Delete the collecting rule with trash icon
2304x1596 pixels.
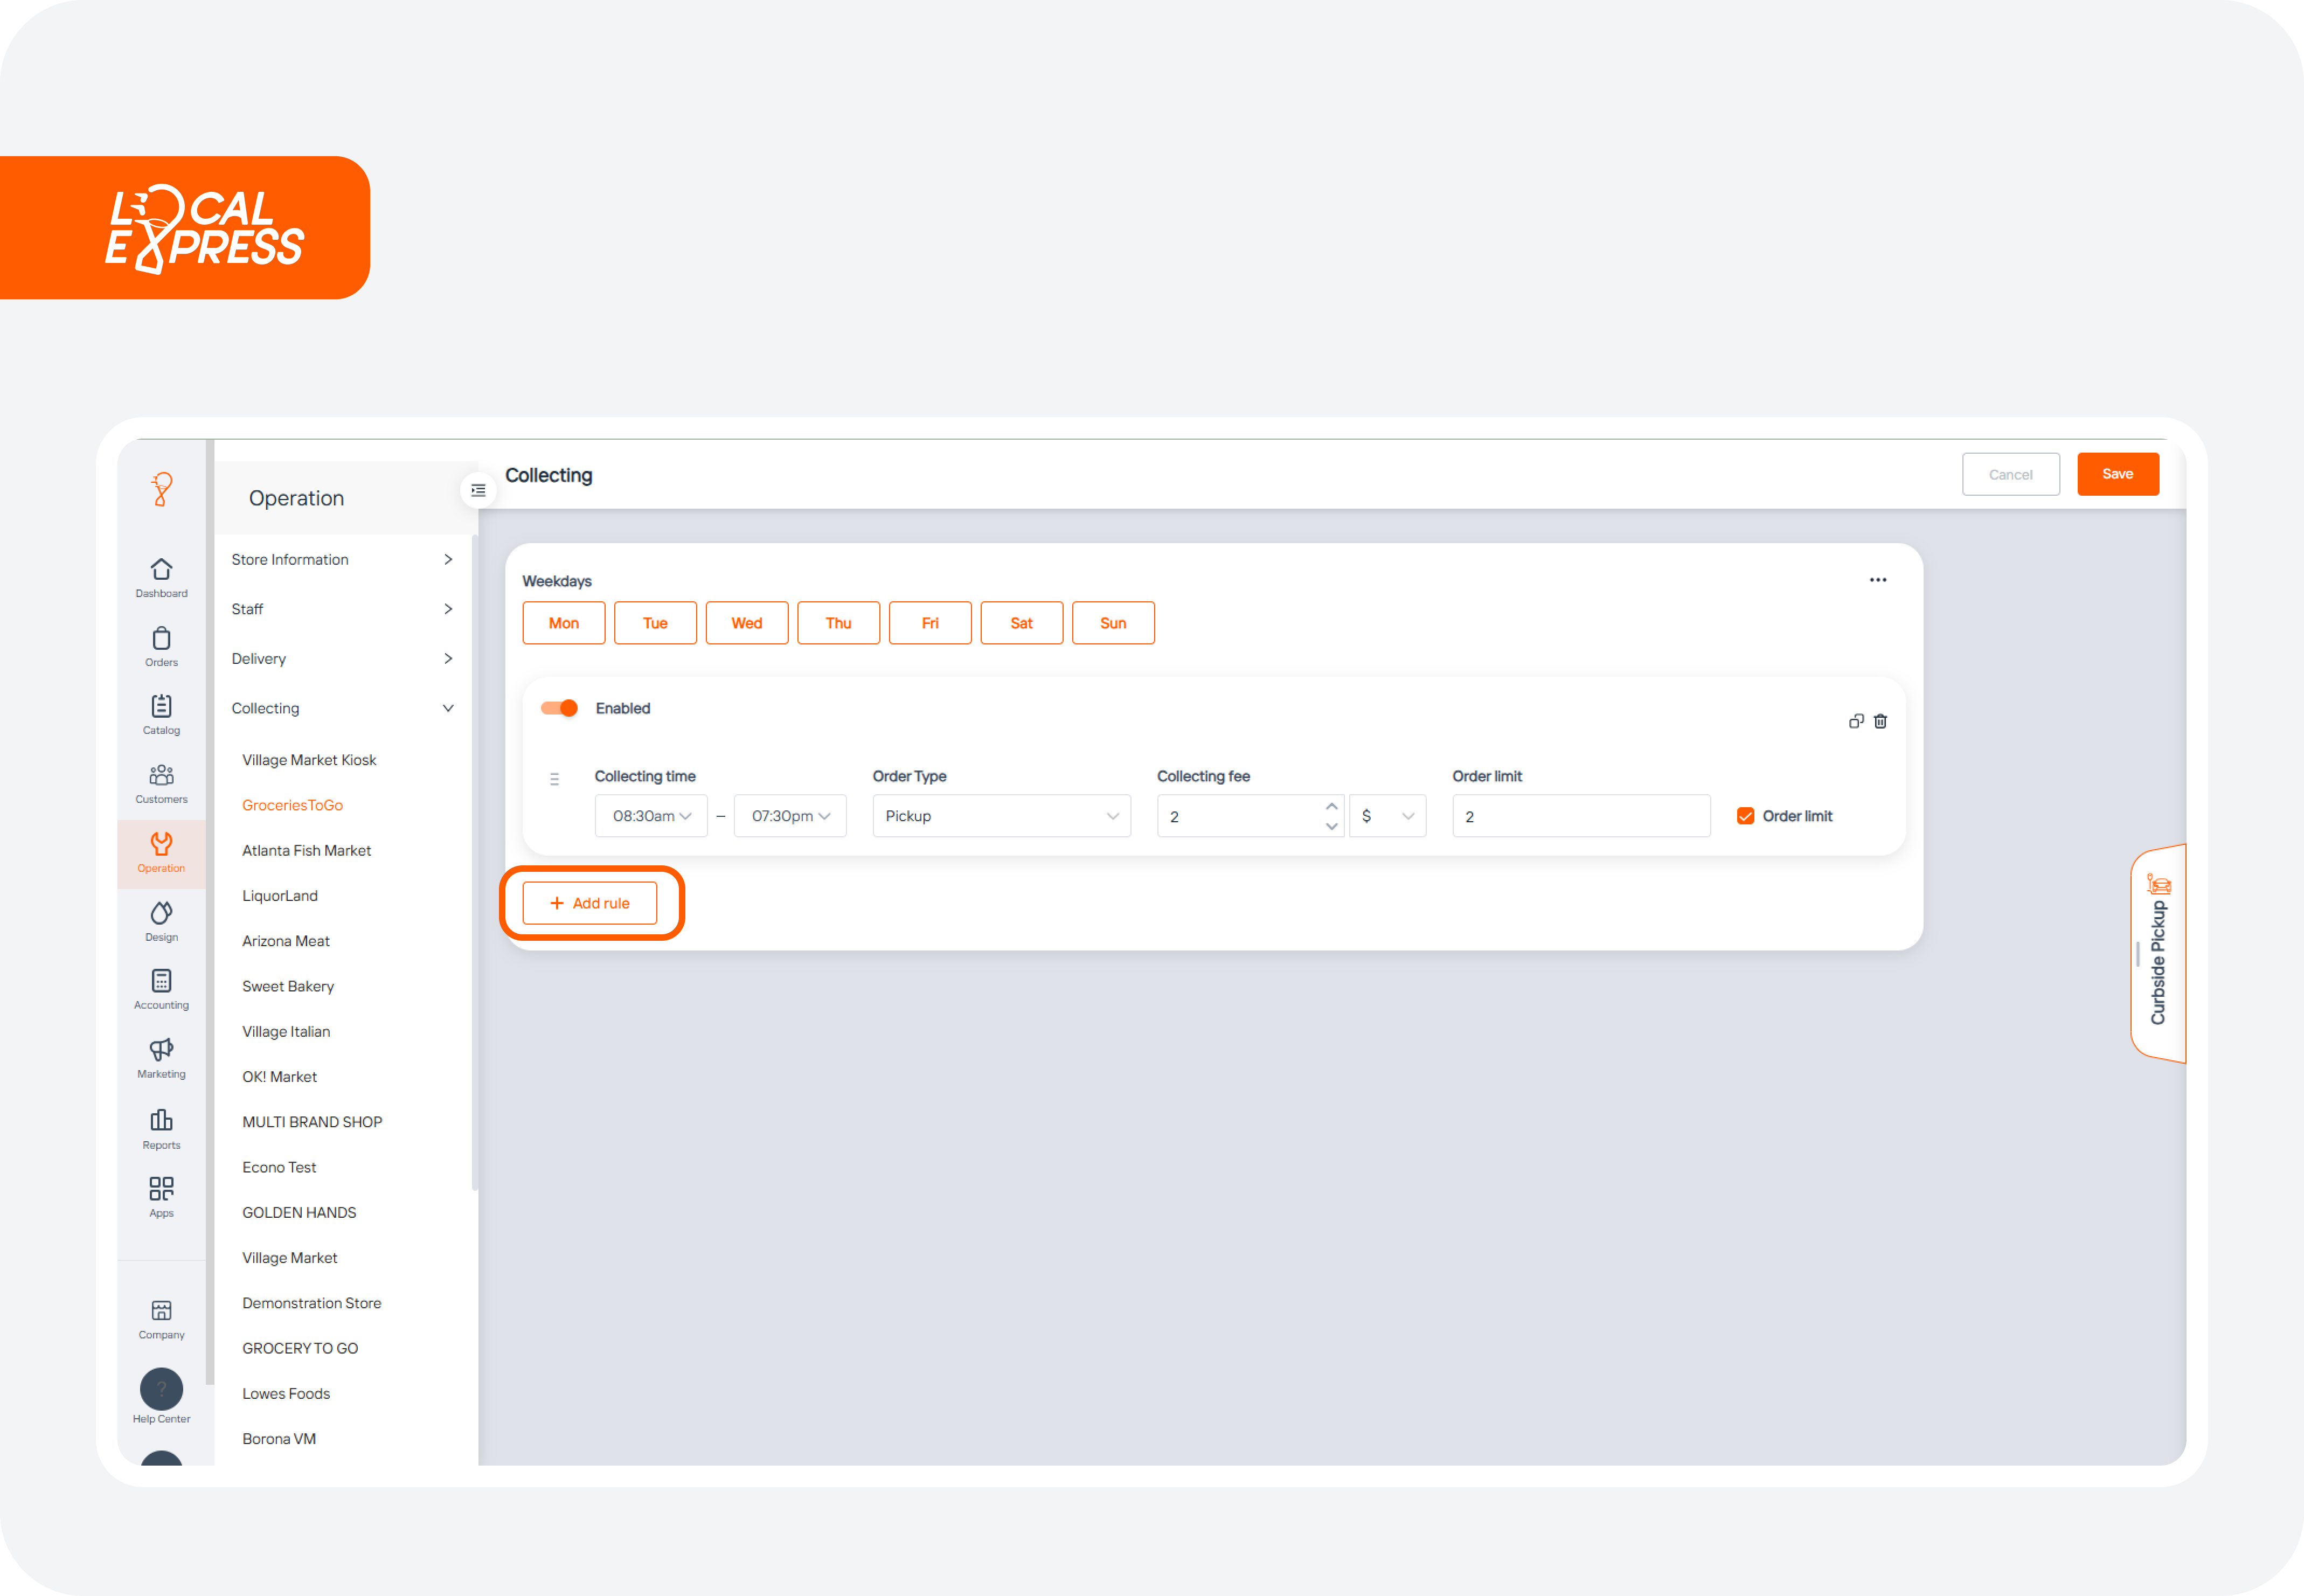pos(1880,721)
